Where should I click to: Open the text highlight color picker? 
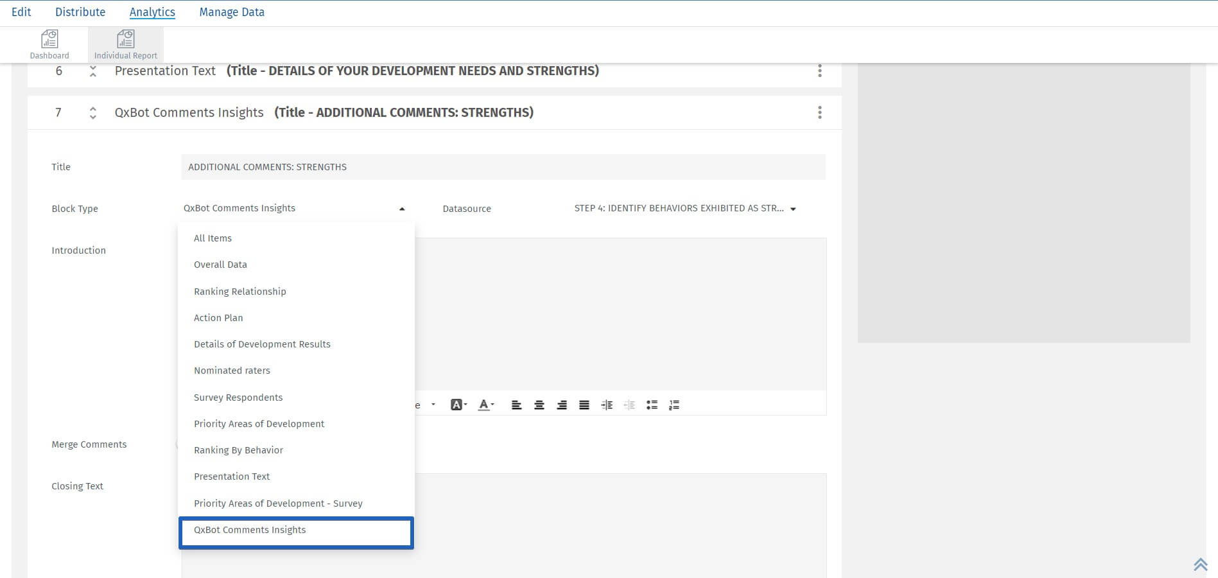click(457, 405)
